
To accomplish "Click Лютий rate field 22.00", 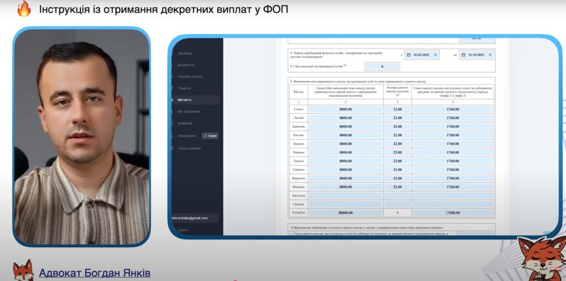I will [397, 118].
